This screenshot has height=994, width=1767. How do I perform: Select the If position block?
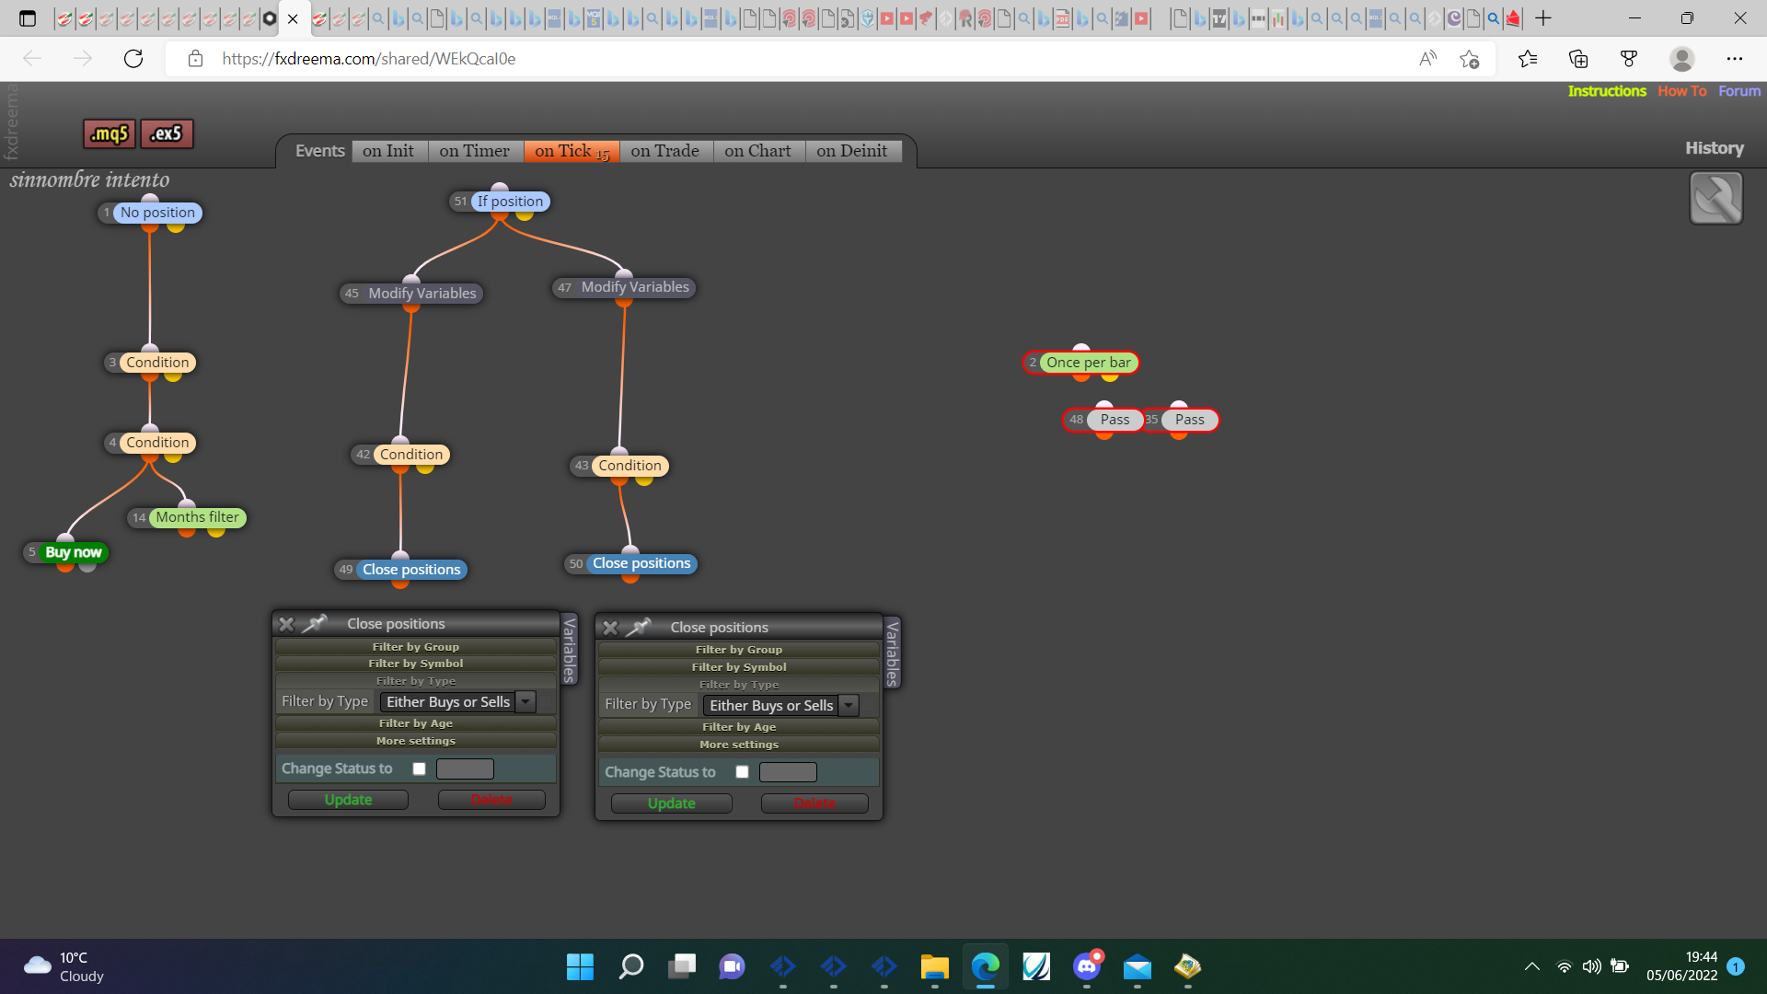[x=510, y=202]
